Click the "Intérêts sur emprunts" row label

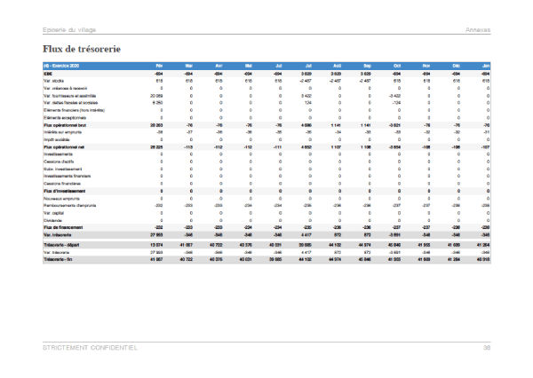63,133
